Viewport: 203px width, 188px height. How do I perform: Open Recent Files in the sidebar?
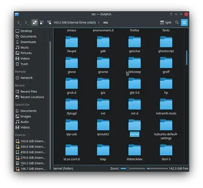[x=31, y=91]
